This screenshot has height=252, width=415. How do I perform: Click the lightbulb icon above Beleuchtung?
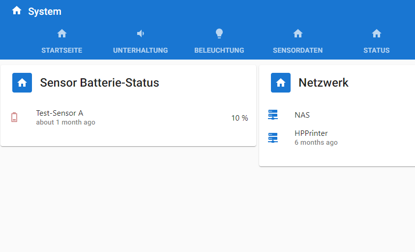point(219,33)
